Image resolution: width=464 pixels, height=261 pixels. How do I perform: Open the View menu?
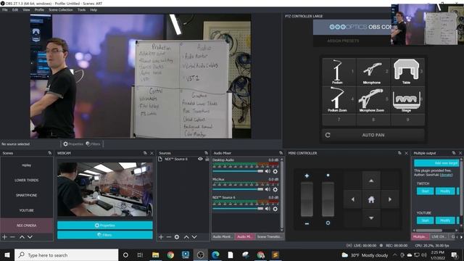pos(26,9)
